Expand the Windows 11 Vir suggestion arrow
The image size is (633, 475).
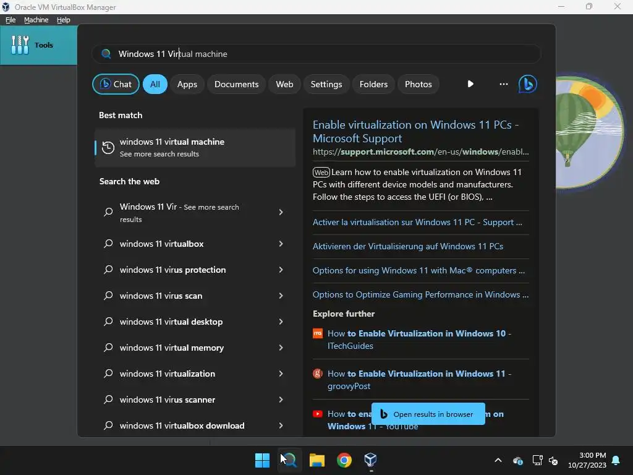(x=281, y=212)
